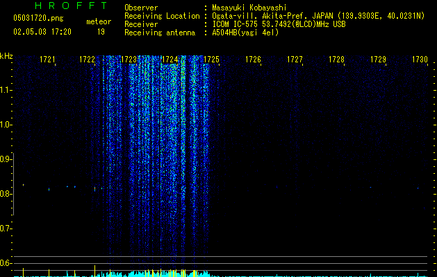Select the Ogata-vill. Akita-Pref. JAPAN location text
This screenshot has width=437, height=277.
318,16
